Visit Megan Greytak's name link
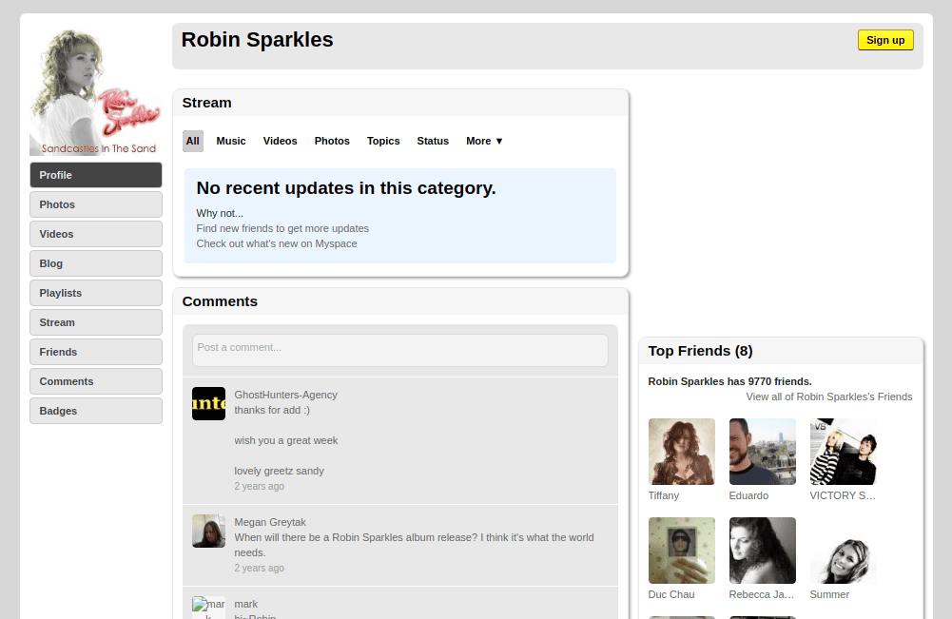952x619 pixels. tap(269, 522)
